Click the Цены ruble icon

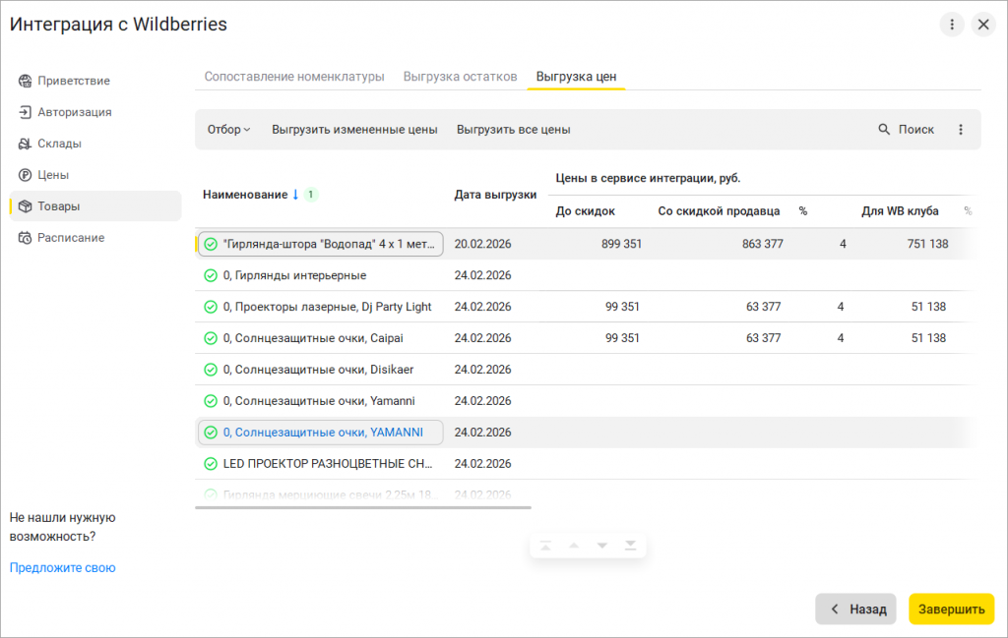(25, 175)
